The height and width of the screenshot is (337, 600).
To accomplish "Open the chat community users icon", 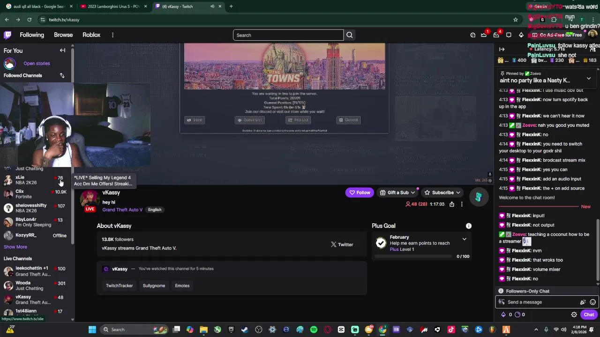I will pos(592,49).
